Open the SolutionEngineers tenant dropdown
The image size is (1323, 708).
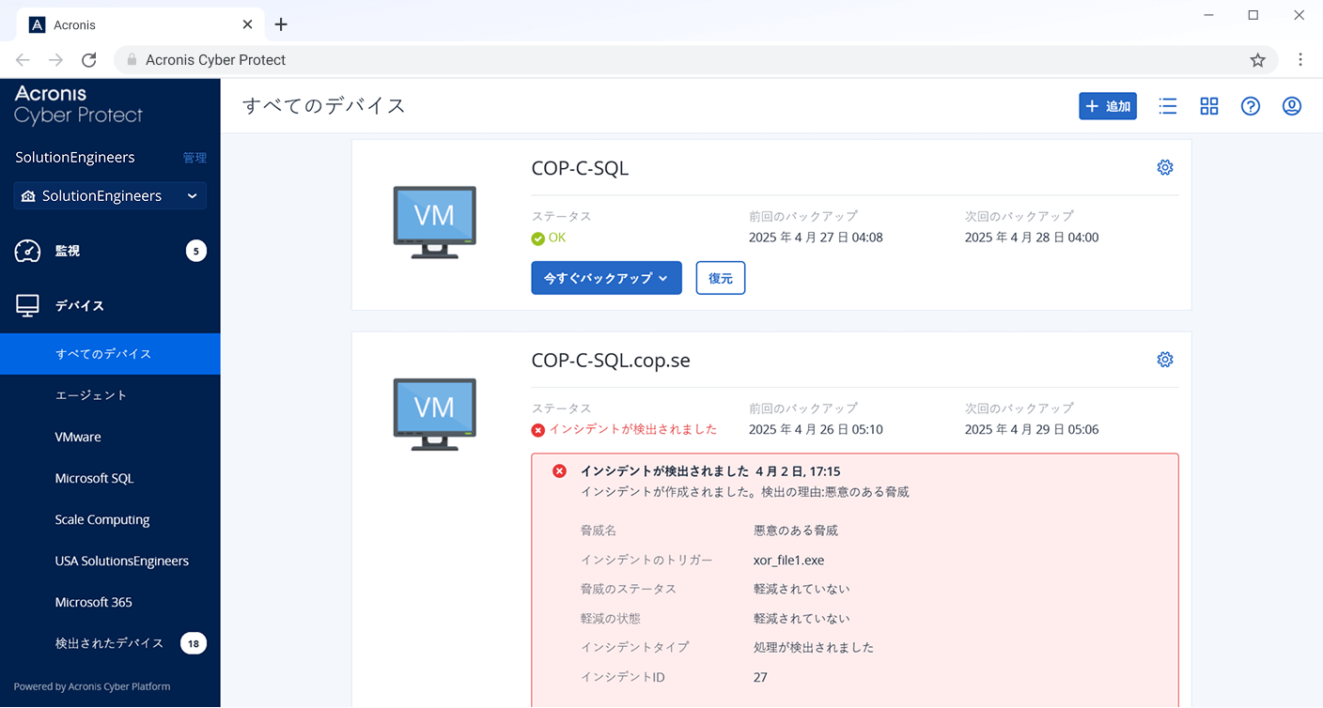(x=110, y=196)
